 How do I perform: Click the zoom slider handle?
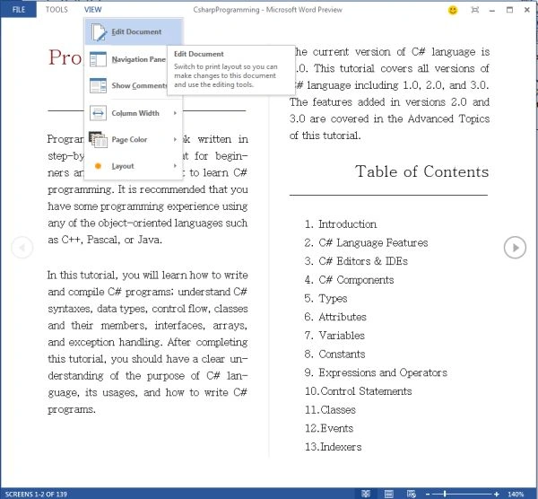(x=445, y=495)
